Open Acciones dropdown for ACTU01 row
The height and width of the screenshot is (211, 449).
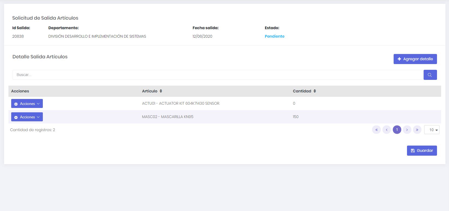tap(27, 104)
